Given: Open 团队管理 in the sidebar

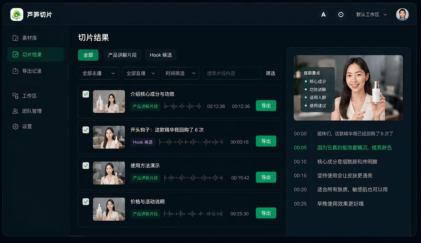Looking at the screenshot, I should [x=35, y=111].
